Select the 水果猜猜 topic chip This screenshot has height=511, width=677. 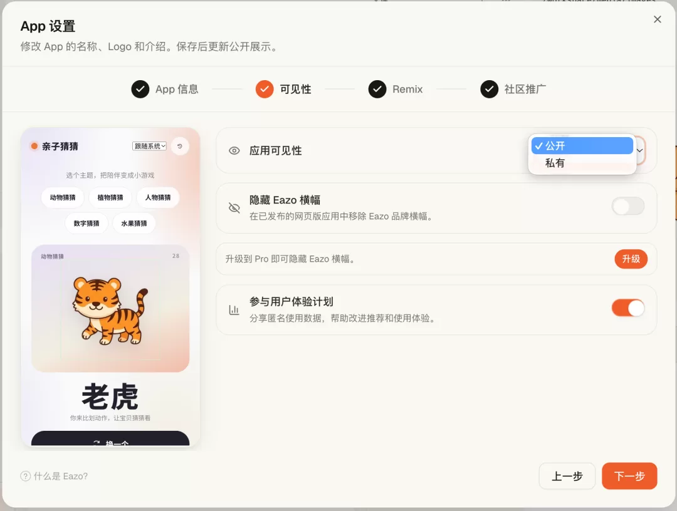point(134,224)
